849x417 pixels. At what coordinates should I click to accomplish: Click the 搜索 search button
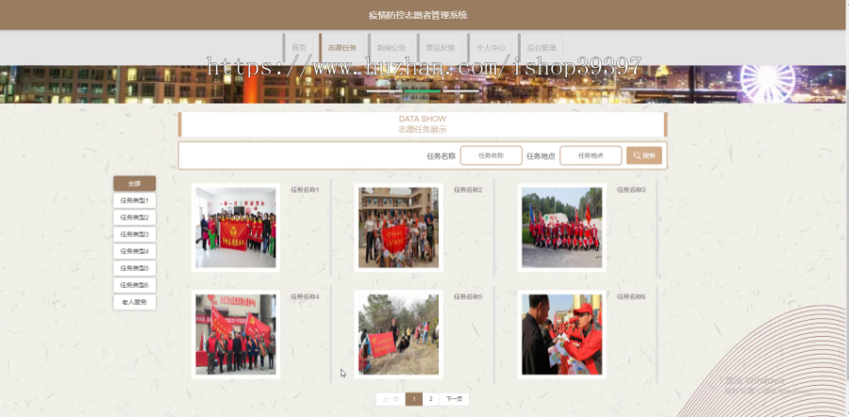pyautogui.click(x=644, y=156)
